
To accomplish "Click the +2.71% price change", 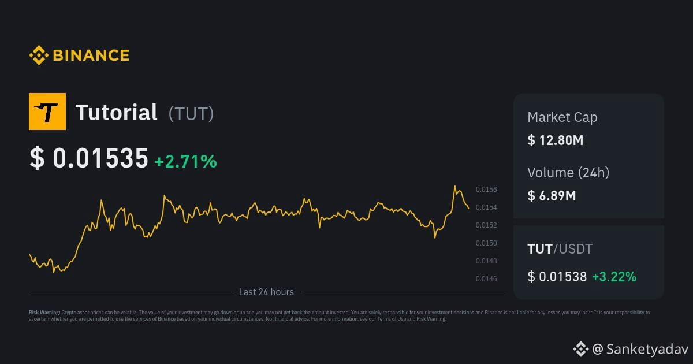I will (186, 161).
